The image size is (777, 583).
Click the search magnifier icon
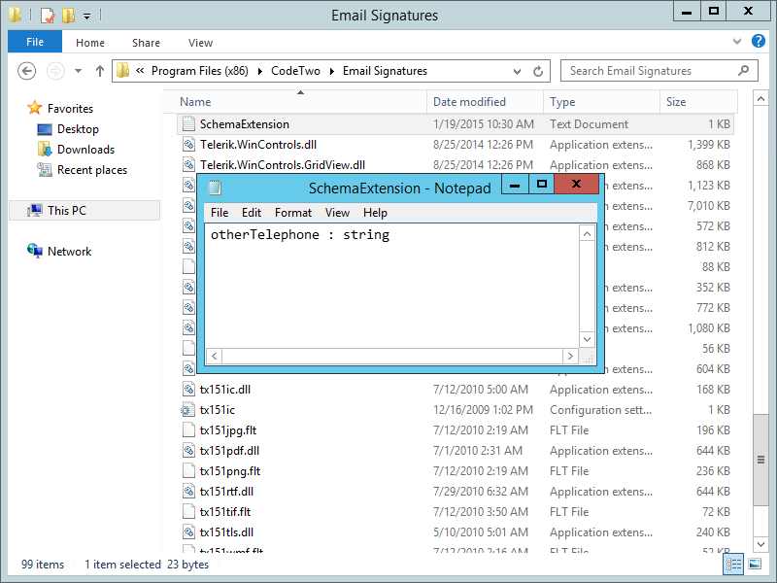pos(743,71)
